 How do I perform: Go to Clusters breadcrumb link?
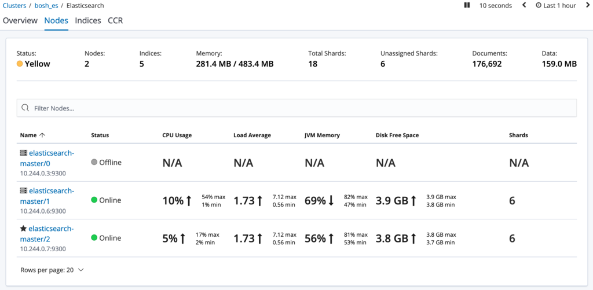click(x=14, y=6)
